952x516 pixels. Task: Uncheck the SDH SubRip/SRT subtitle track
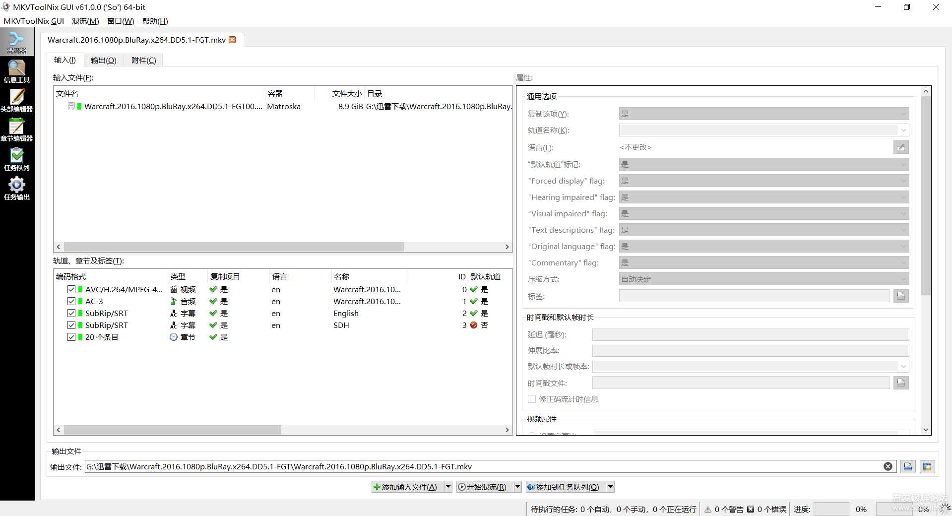pos(71,325)
